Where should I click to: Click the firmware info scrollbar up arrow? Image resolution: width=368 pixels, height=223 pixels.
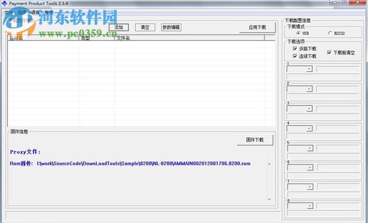[x=269, y=164]
